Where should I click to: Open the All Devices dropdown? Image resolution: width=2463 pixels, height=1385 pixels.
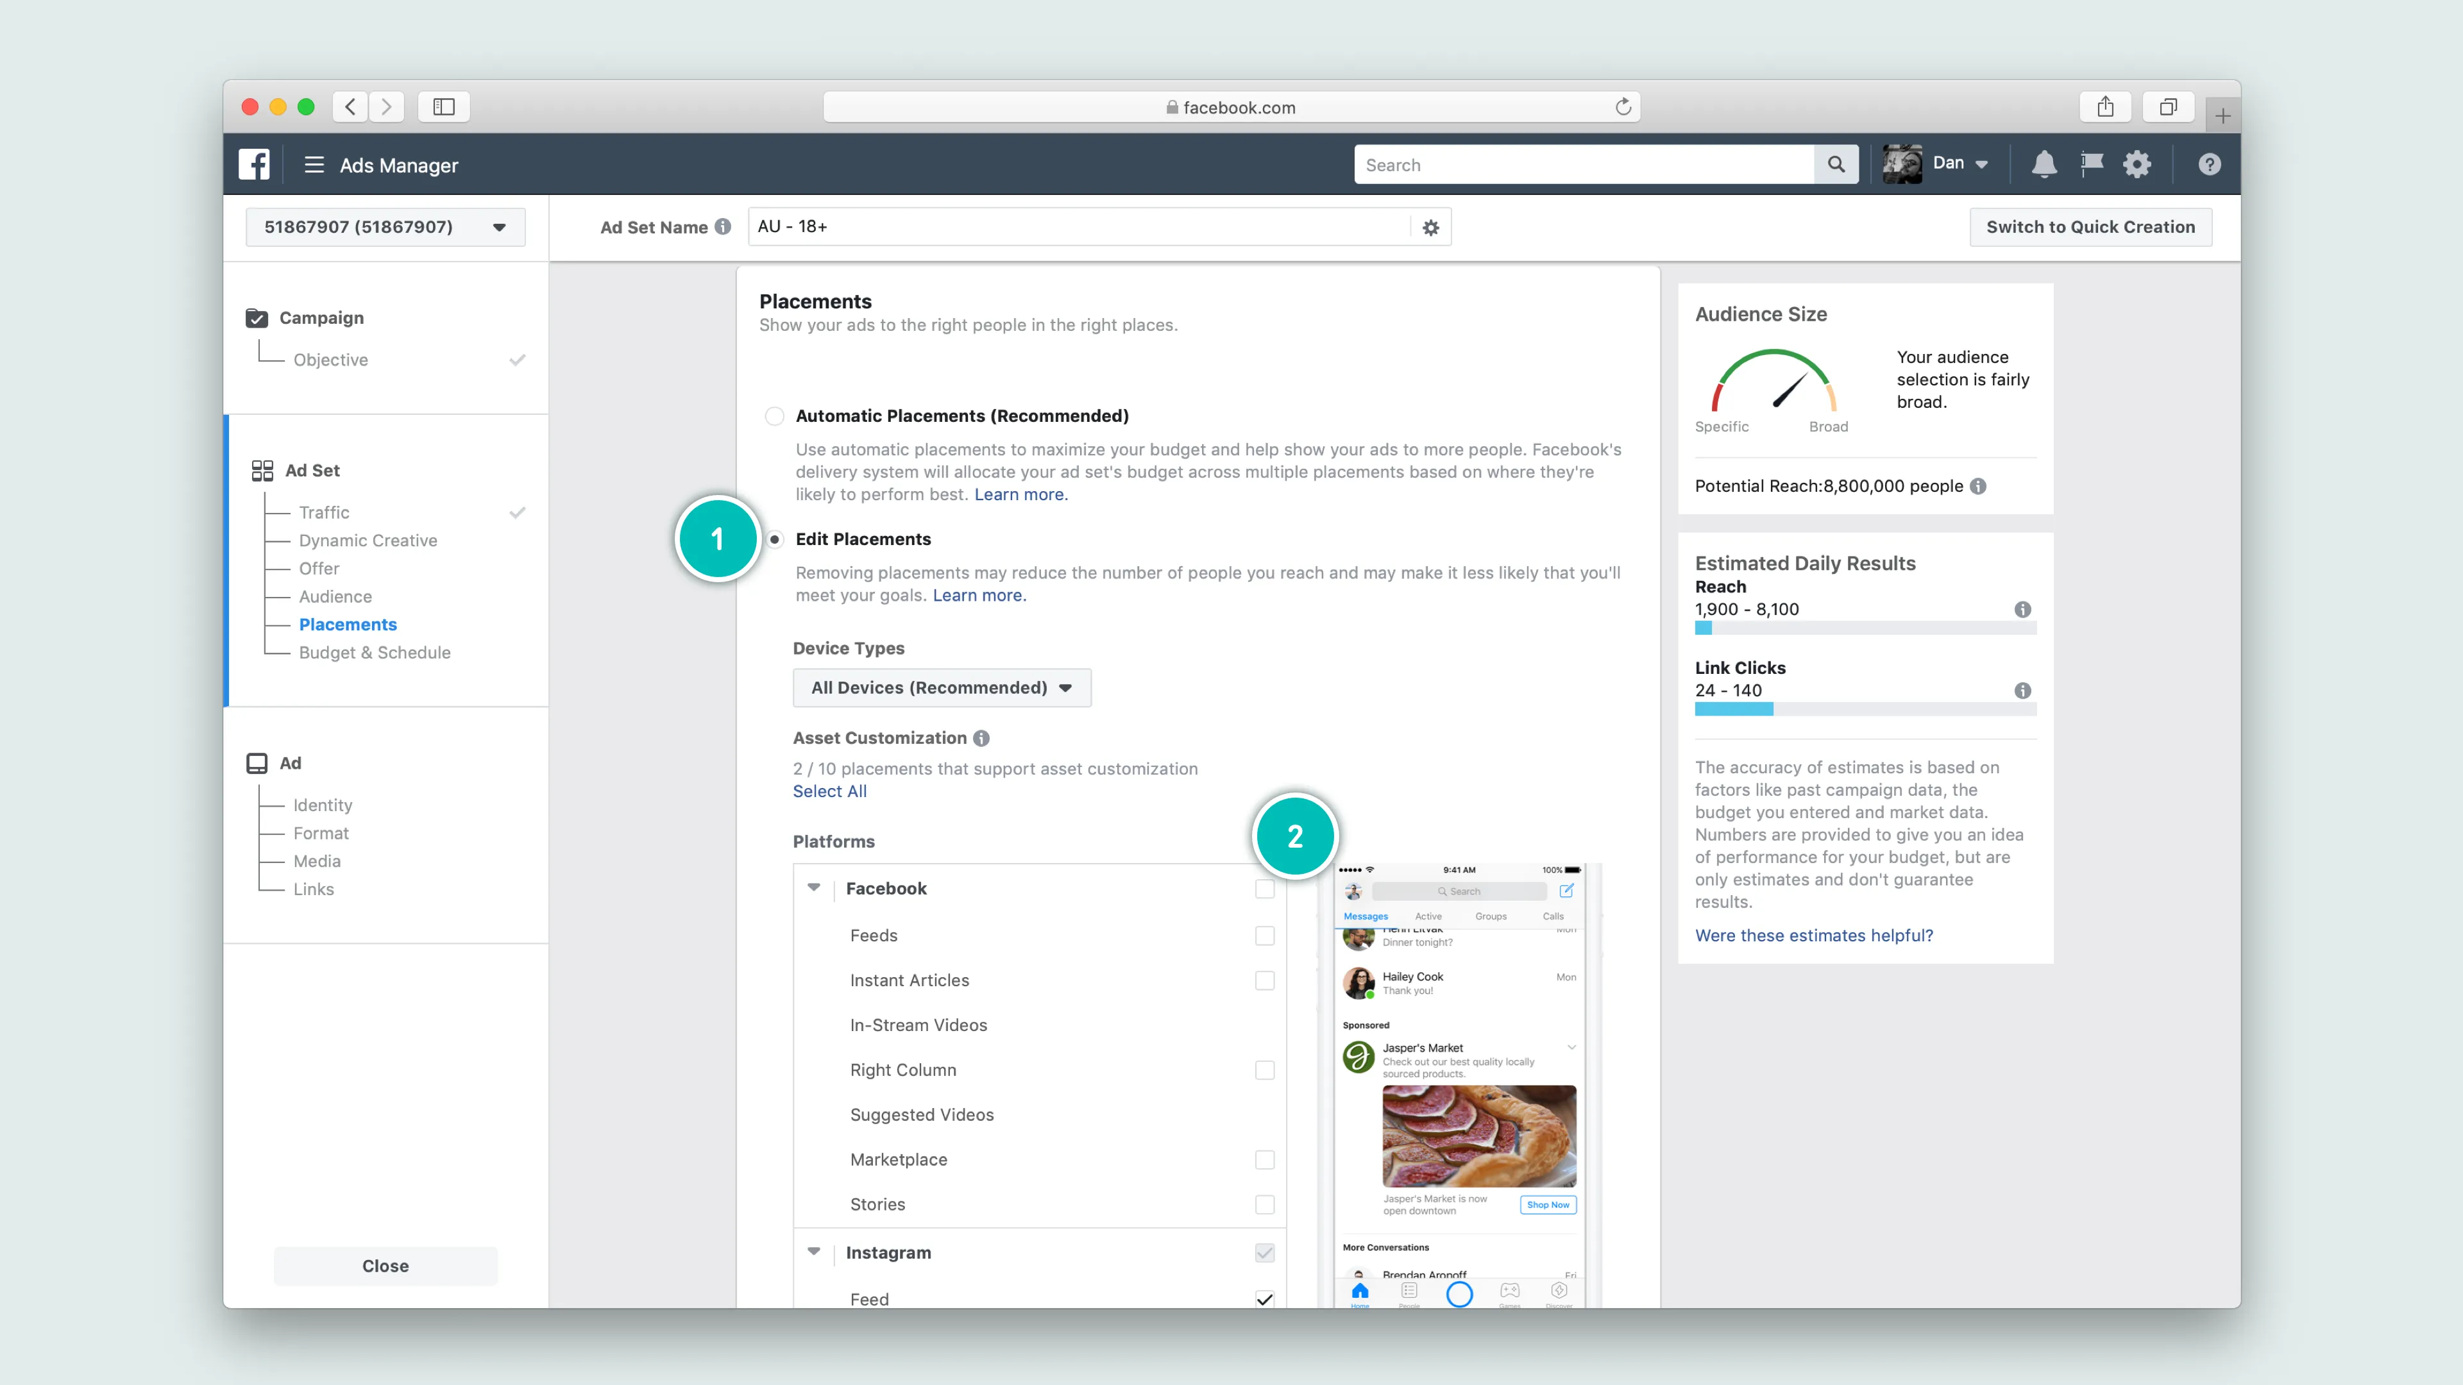click(941, 687)
